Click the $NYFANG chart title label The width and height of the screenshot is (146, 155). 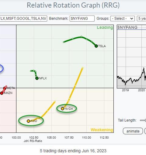127,27
